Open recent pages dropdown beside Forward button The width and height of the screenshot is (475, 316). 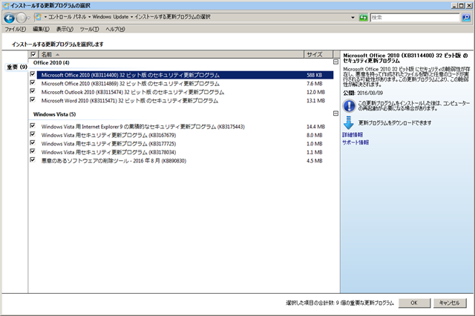[x=29, y=18]
